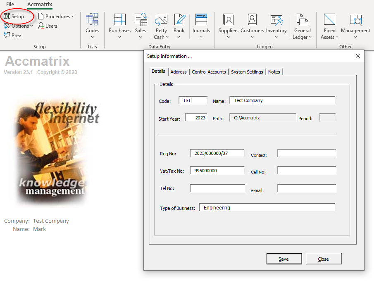Click the Inventory ledger icon
The image size is (374, 283).
tap(276, 20)
